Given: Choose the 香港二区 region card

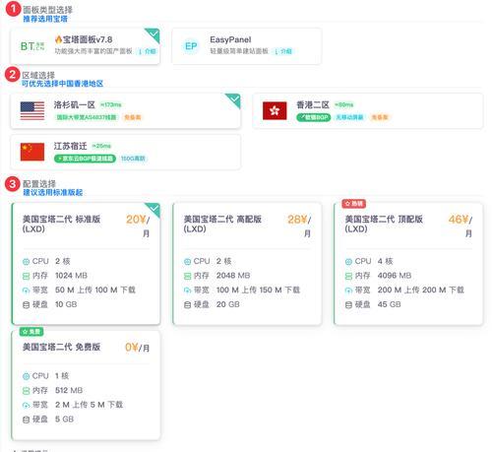Looking at the screenshot, I should pos(368,111).
